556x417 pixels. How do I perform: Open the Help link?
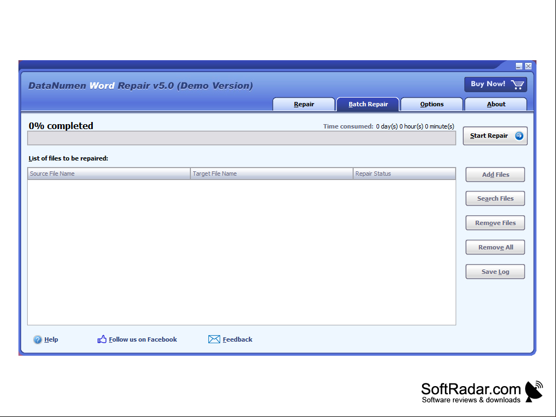(51, 339)
